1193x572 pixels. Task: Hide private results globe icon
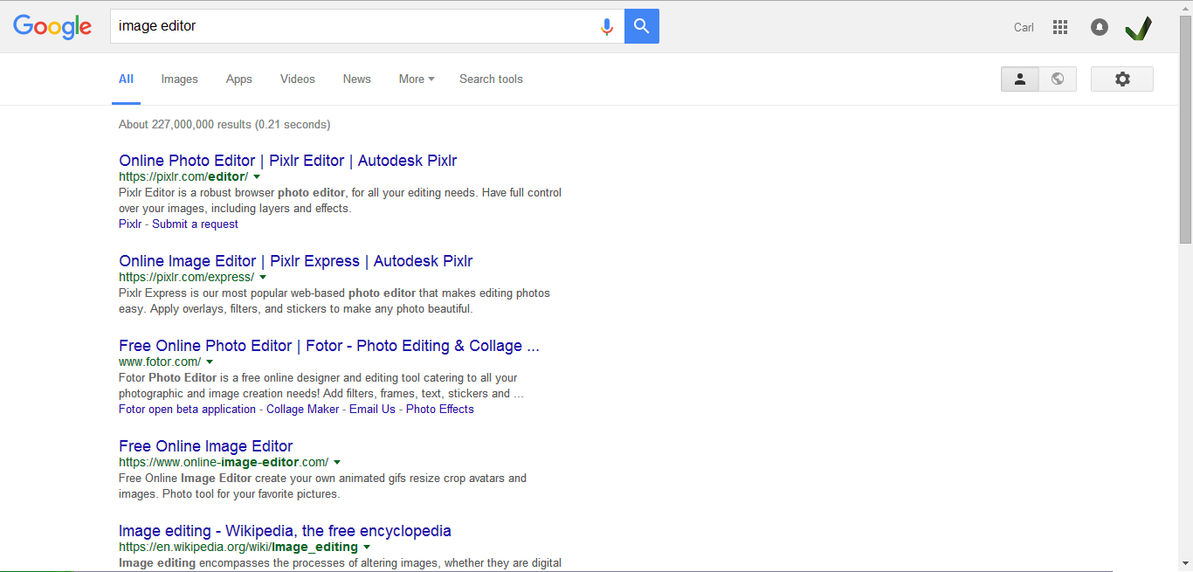(x=1058, y=79)
